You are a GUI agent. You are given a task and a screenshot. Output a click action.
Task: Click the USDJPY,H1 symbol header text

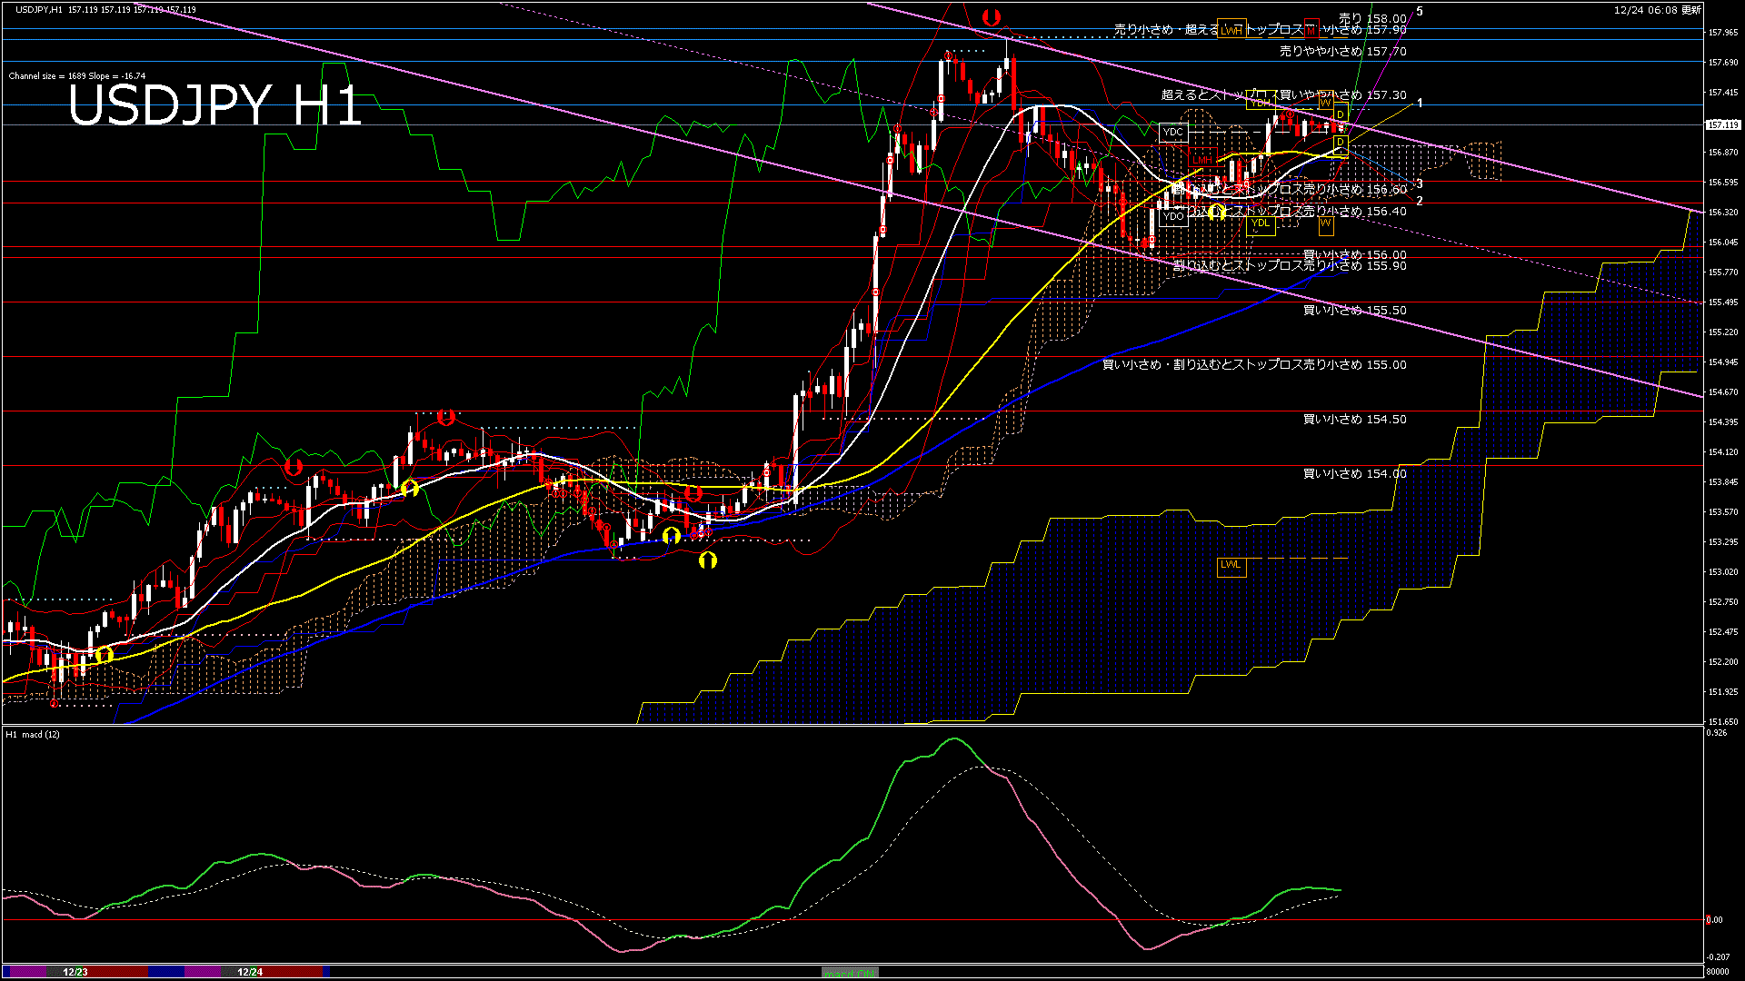point(39,10)
